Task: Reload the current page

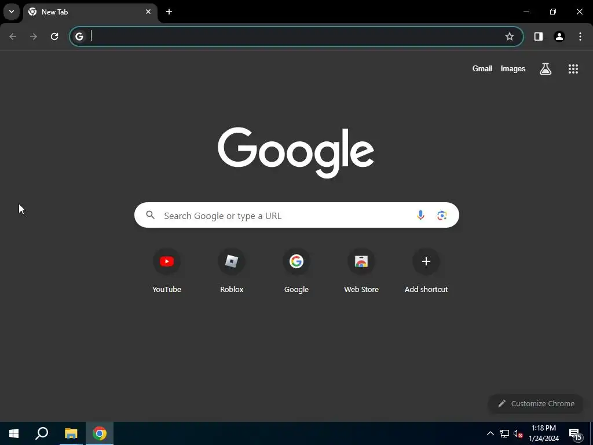Action: (54, 37)
